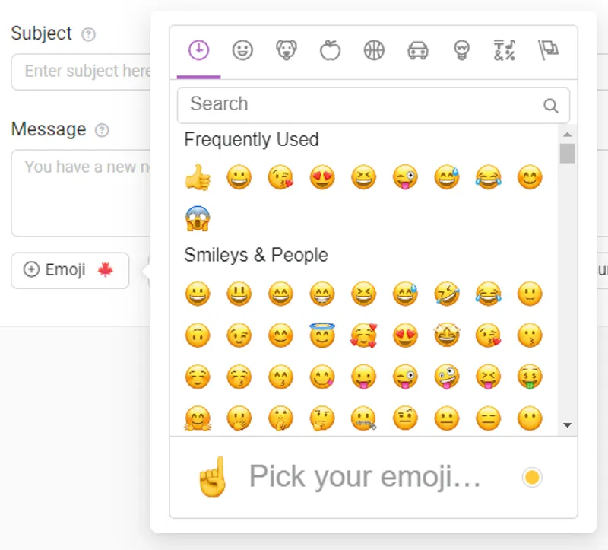This screenshot has width=608, height=550.
Task: Open the Flags emoji category
Action: pos(549,51)
